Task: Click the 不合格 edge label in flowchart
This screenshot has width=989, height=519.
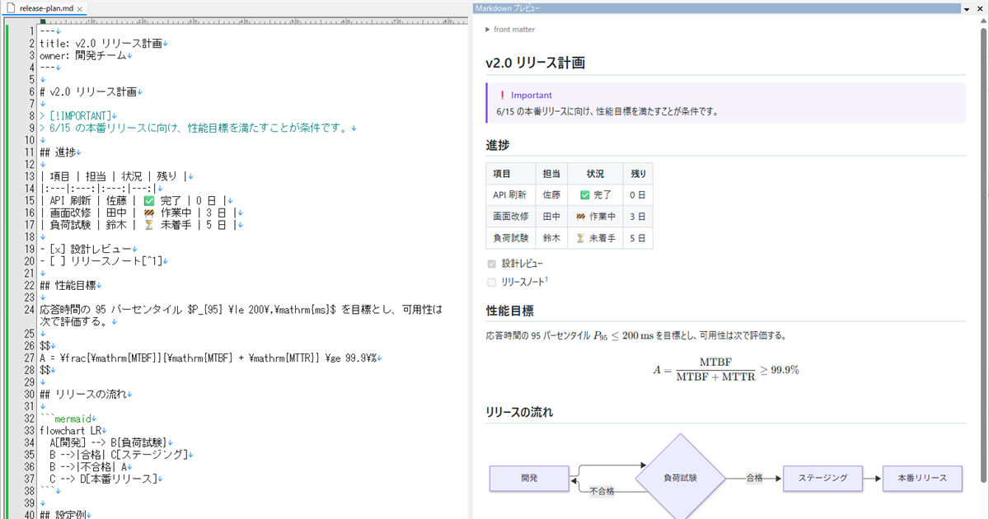Action: click(x=602, y=491)
